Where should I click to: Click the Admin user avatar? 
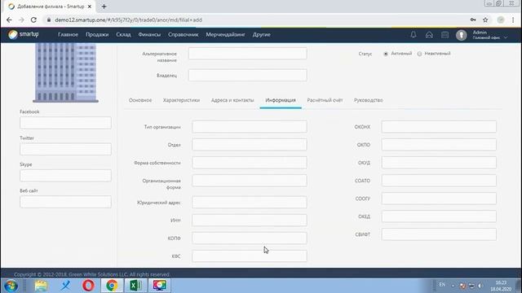461,35
